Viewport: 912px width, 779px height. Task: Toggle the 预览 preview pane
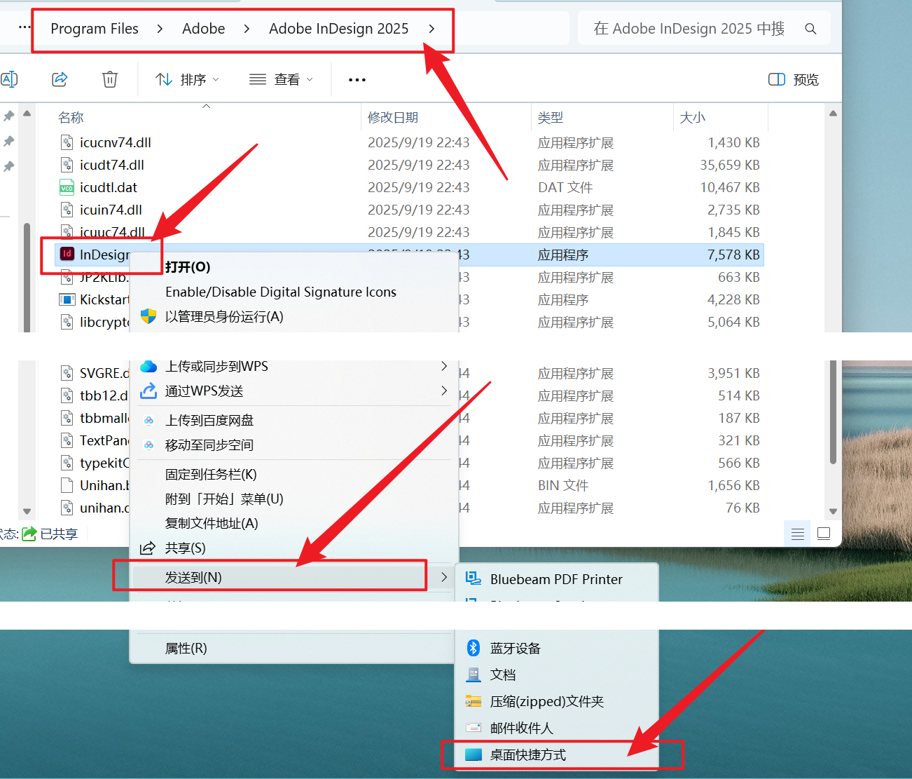tap(794, 80)
